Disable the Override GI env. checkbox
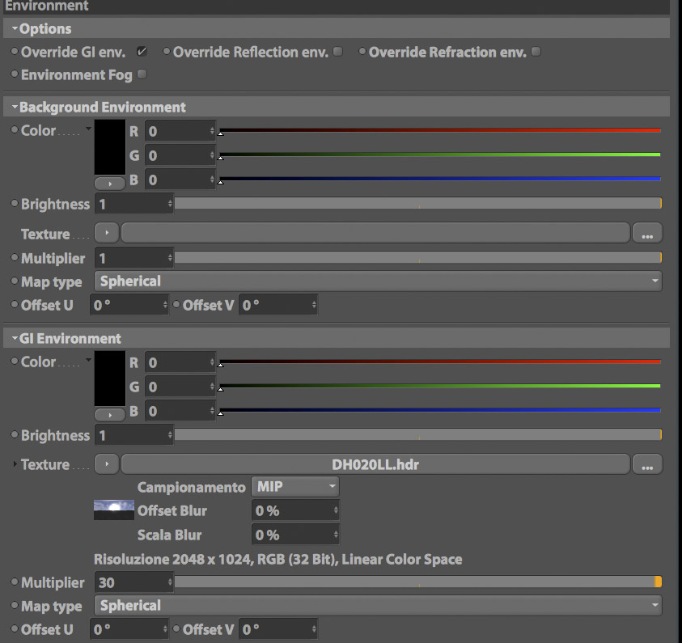 click(142, 52)
